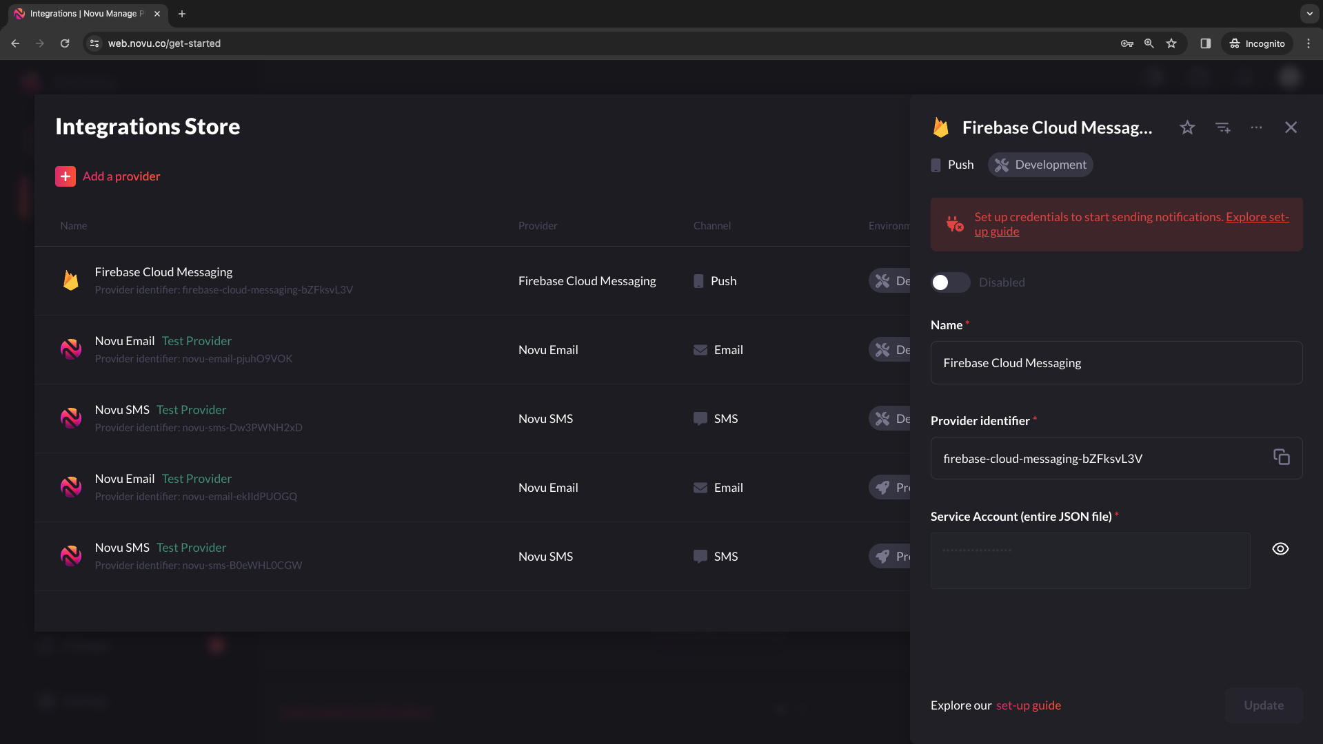The image size is (1323, 744).
Task: Click Novu logo in novu-sms-Dw3PWNH2xD row
Action: (71, 418)
